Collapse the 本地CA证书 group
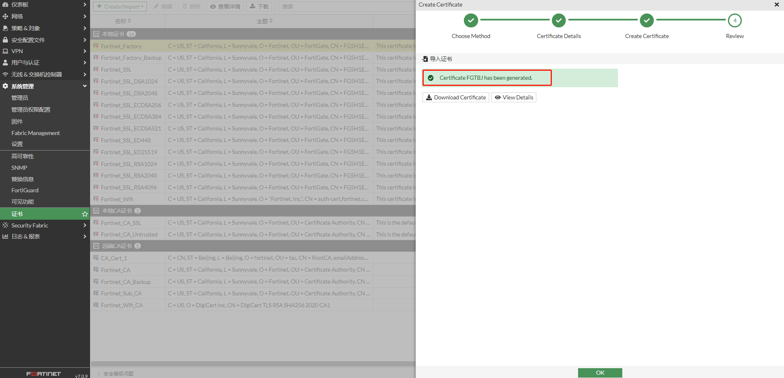Image resolution: width=784 pixels, height=378 pixels. coord(96,211)
